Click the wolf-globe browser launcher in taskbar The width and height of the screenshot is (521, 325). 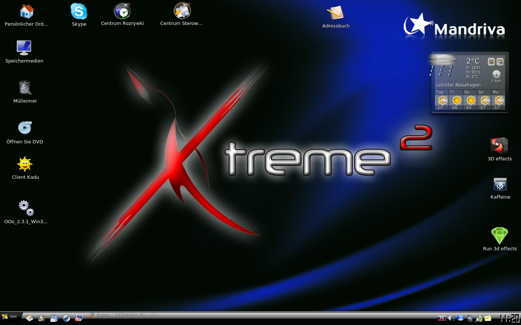tap(66, 318)
